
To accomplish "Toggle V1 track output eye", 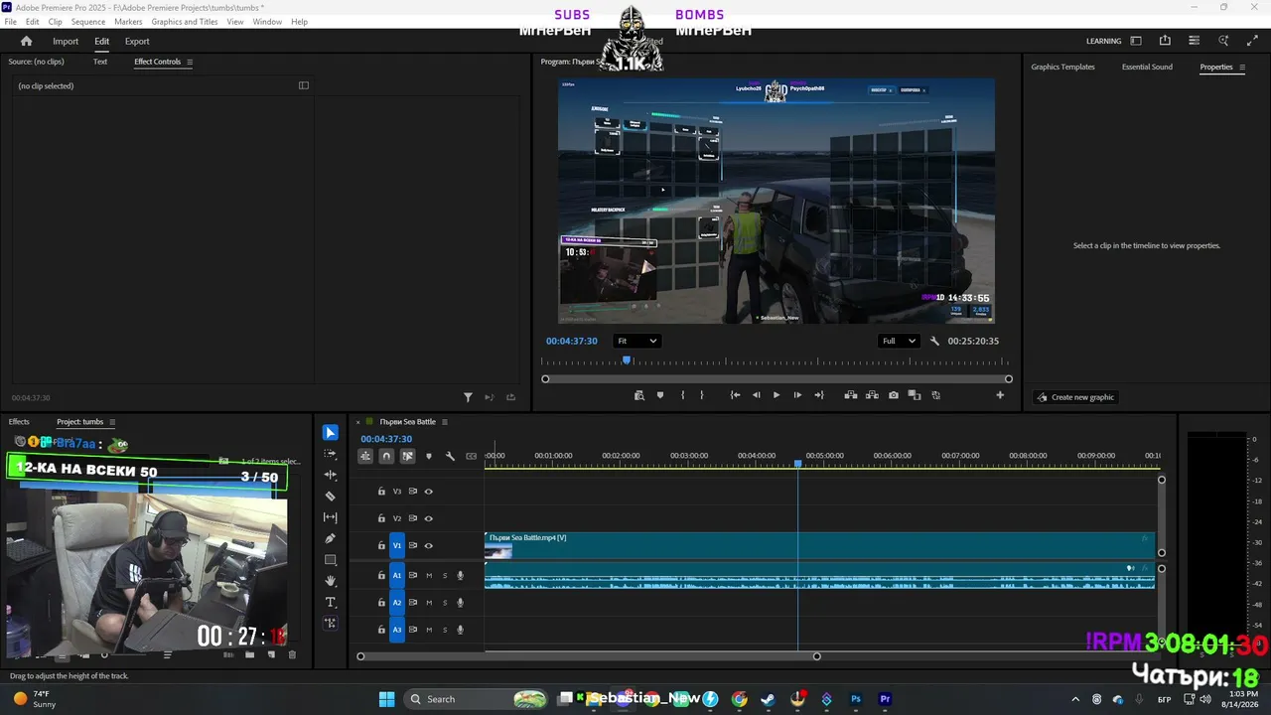I will pos(429,545).
